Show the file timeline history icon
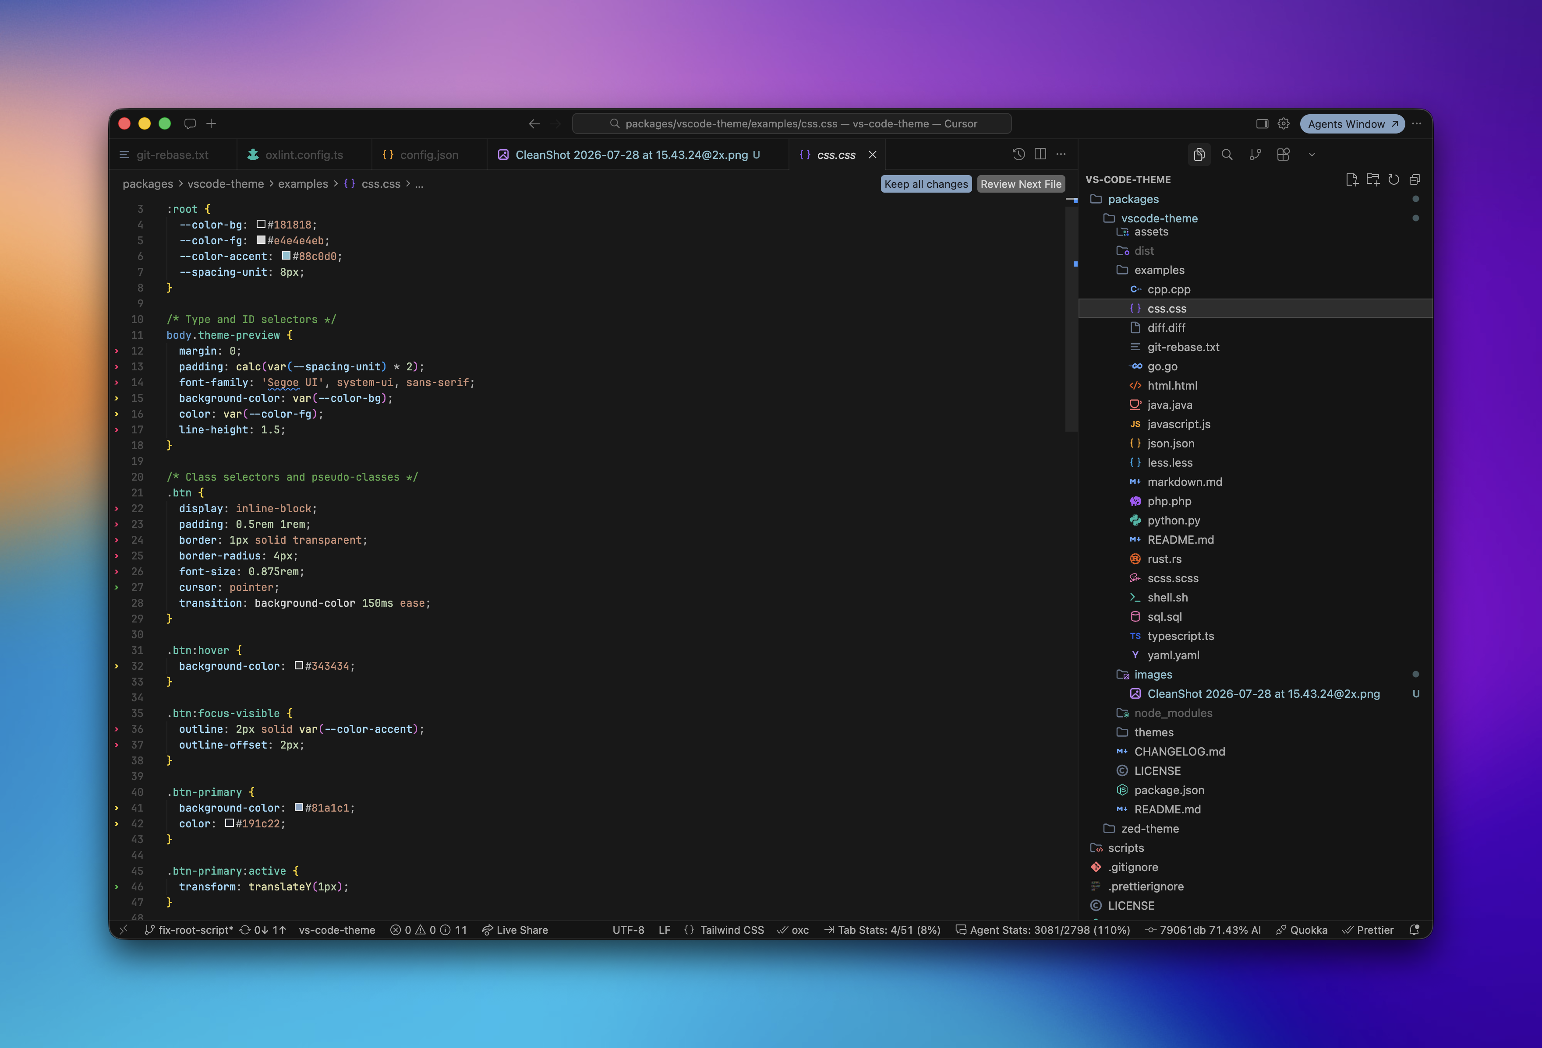The height and width of the screenshot is (1048, 1542). pyautogui.click(x=1019, y=155)
